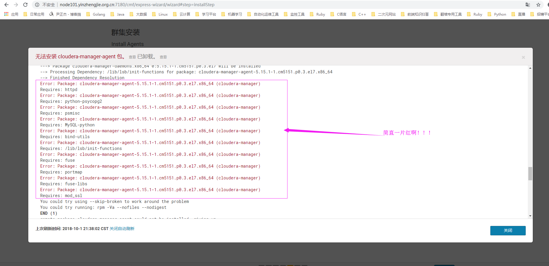This screenshot has width=549, height=266.
Task: Click 'Processing Dependency' log line
Action: [186, 72]
